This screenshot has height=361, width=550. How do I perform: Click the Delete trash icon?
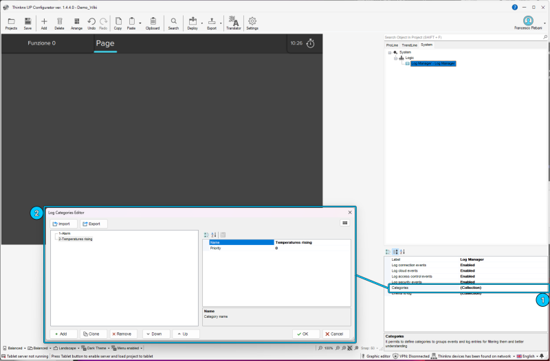59,23
